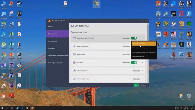
Task: Open the Подписка sidebar tab
Action: point(58,48)
